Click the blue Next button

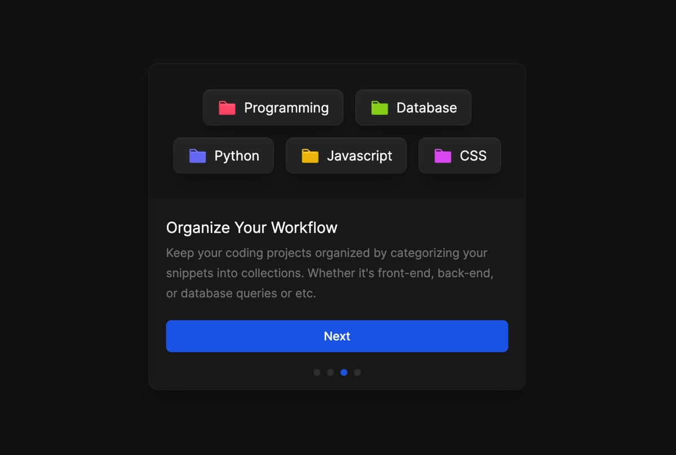[337, 336]
